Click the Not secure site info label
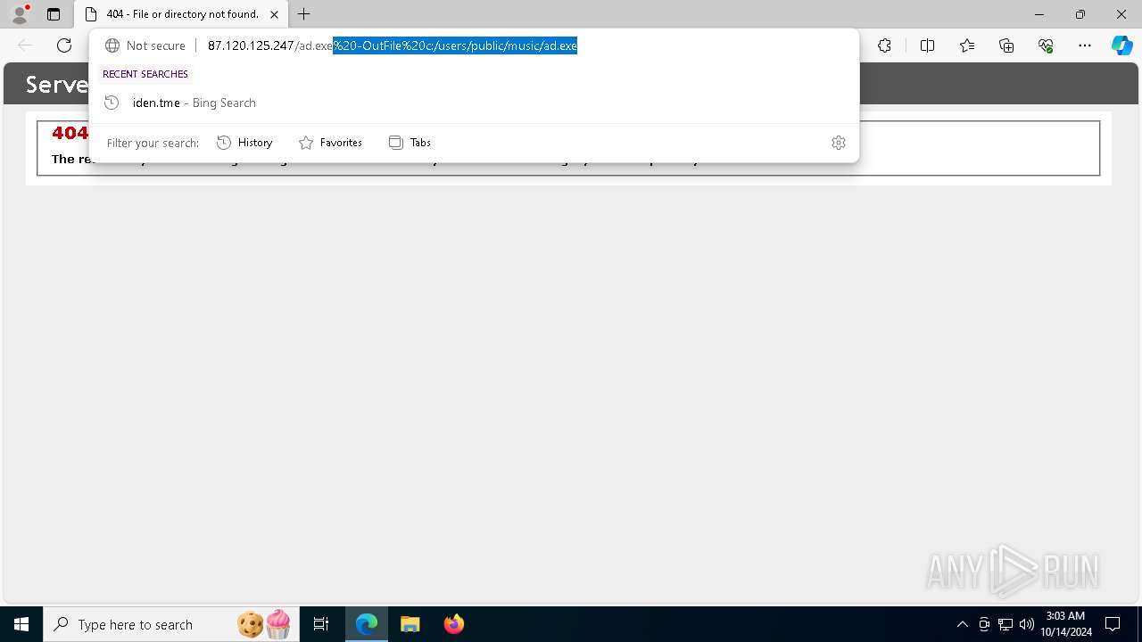 tap(156, 45)
